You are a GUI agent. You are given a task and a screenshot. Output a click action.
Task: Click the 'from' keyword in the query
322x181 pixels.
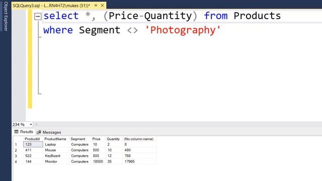click(216, 16)
